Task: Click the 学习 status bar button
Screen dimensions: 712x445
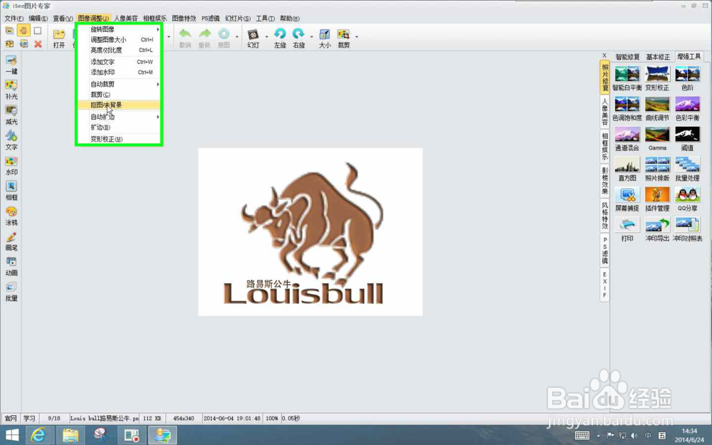Action: tap(29, 418)
